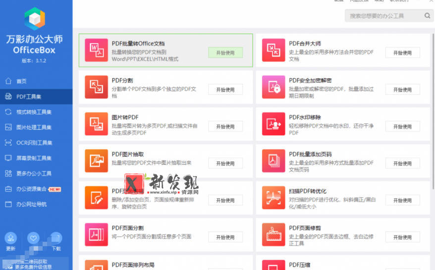Viewport: 435px width, 270px height.
Task: Start using PDF批量转Office文档
Action: point(225,53)
